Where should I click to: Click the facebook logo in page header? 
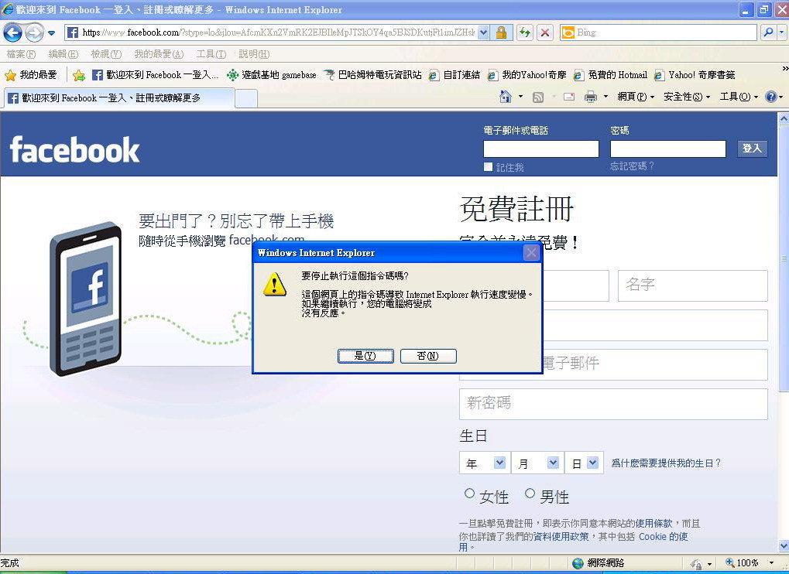[74, 150]
